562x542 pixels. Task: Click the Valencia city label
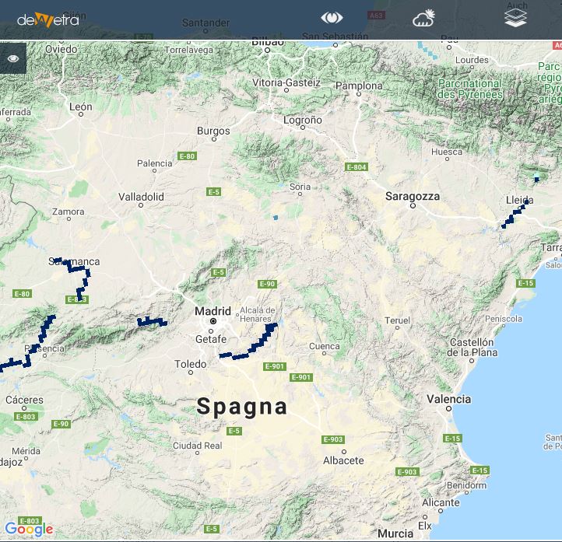pos(448,399)
